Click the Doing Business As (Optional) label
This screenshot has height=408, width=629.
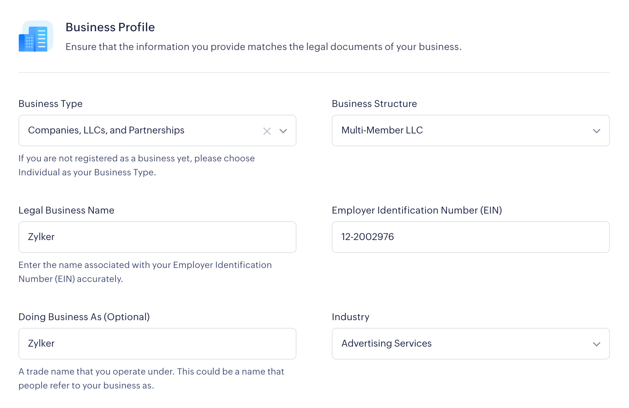(x=84, y=317)
